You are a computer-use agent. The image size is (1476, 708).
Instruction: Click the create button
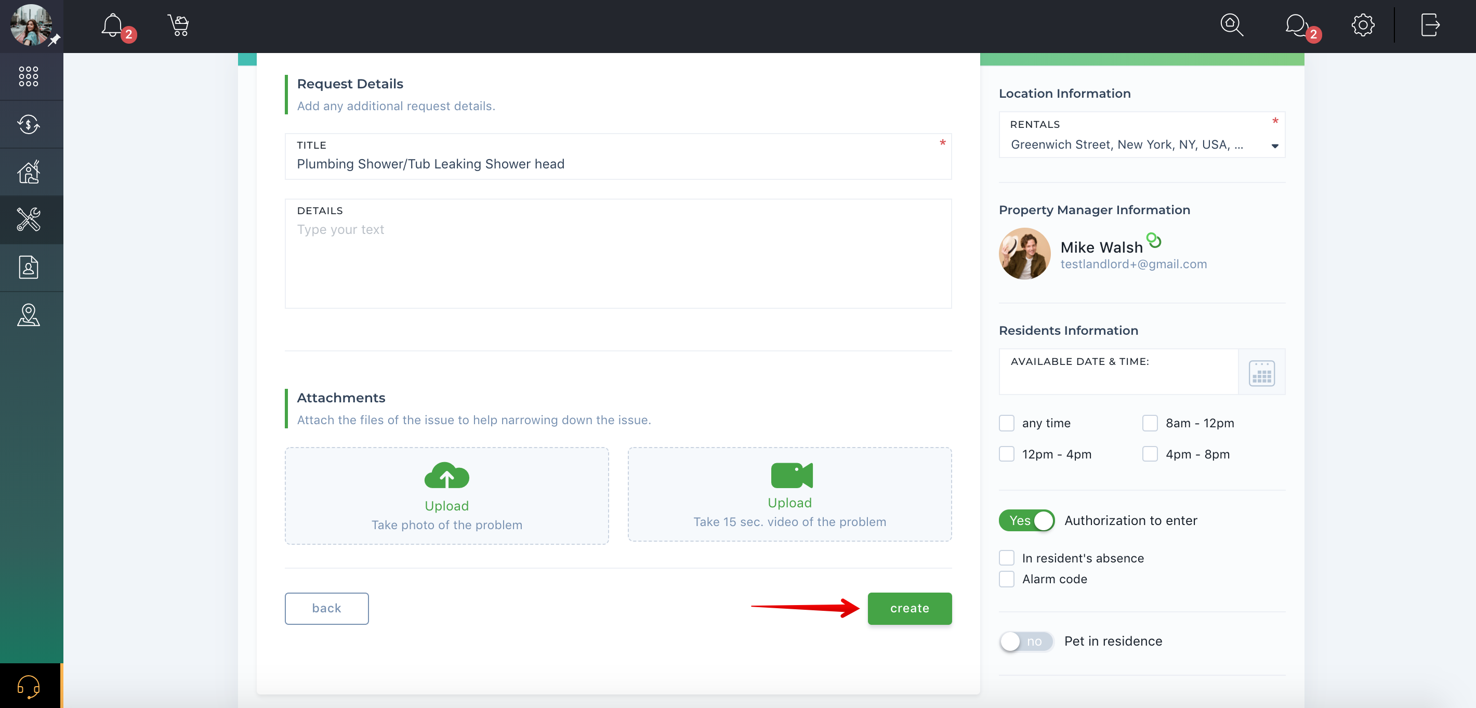tap(910, 608)
